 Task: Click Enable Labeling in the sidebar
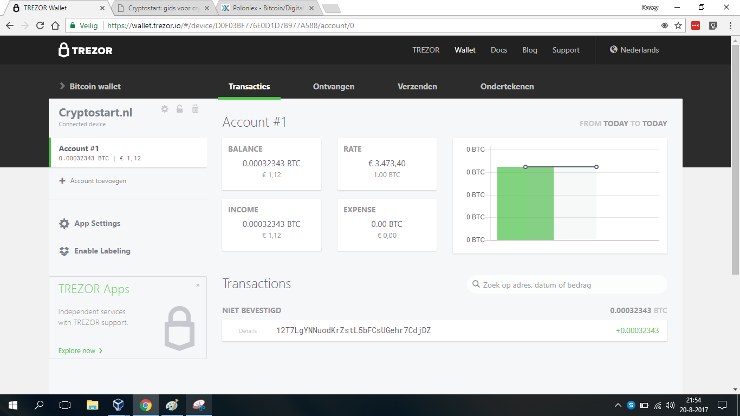pyautogui.click(x=102, y=251)
